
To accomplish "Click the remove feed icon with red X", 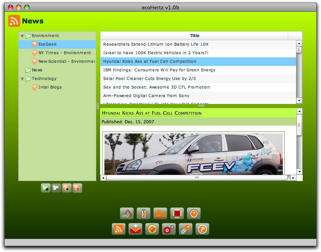I will [77, 188].
